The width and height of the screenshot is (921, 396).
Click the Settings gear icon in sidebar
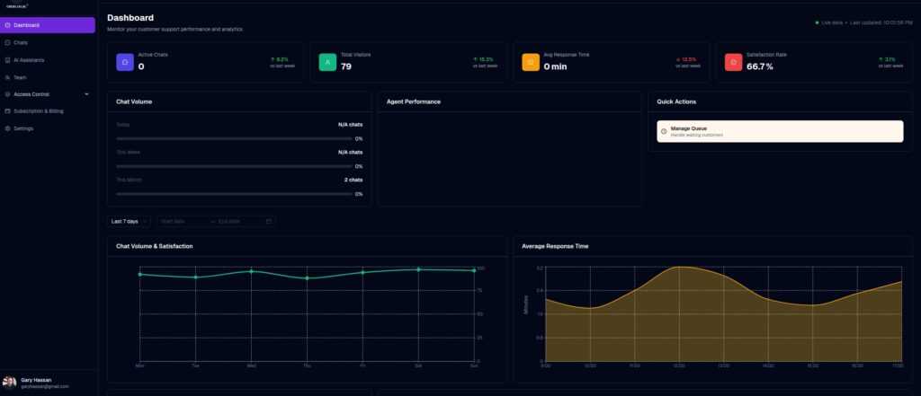pos(7,128)
